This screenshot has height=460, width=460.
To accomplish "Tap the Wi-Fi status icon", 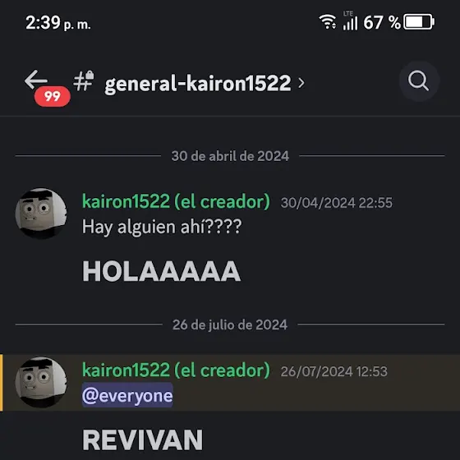I will click(328, 21).
